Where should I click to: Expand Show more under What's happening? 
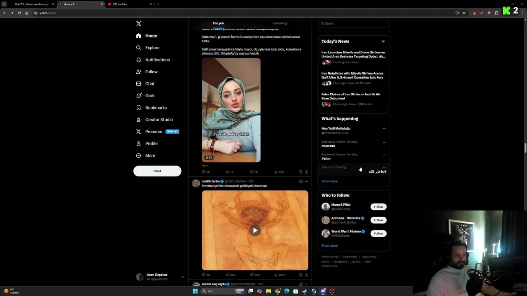coord(329,181)
